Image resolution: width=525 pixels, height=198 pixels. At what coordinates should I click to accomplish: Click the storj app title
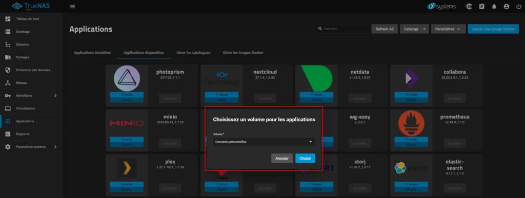click(x=360, y=162)
